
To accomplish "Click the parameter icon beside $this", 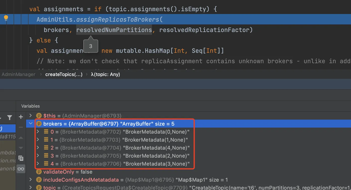I will [x=39, y=116].
